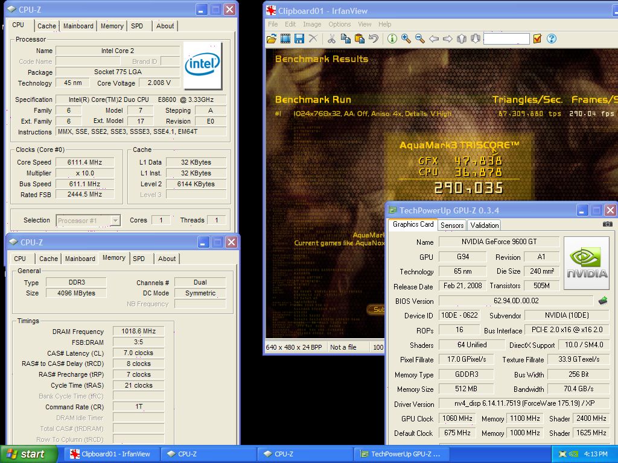This screenshot has height=463, width=618.
Task: Click the Delete X icon in IrfanView
Action: tap(313, 39)
